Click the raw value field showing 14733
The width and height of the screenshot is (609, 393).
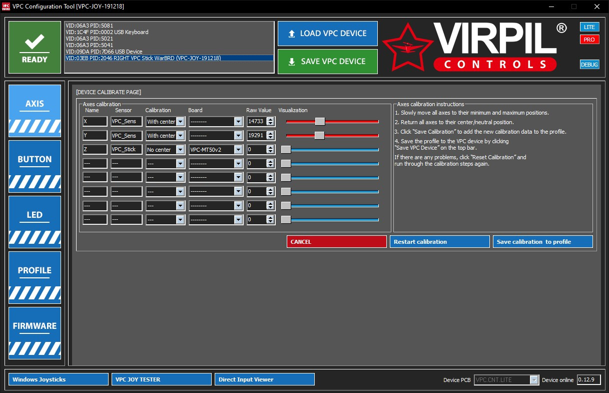257,121
